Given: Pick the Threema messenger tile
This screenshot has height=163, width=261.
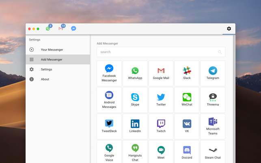Looking at the screenshot, I should coord(213,100).
